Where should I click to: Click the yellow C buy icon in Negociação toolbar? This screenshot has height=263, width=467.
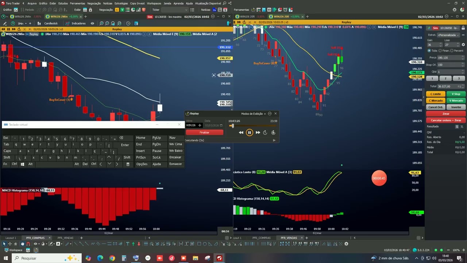(x=117, y=10)
